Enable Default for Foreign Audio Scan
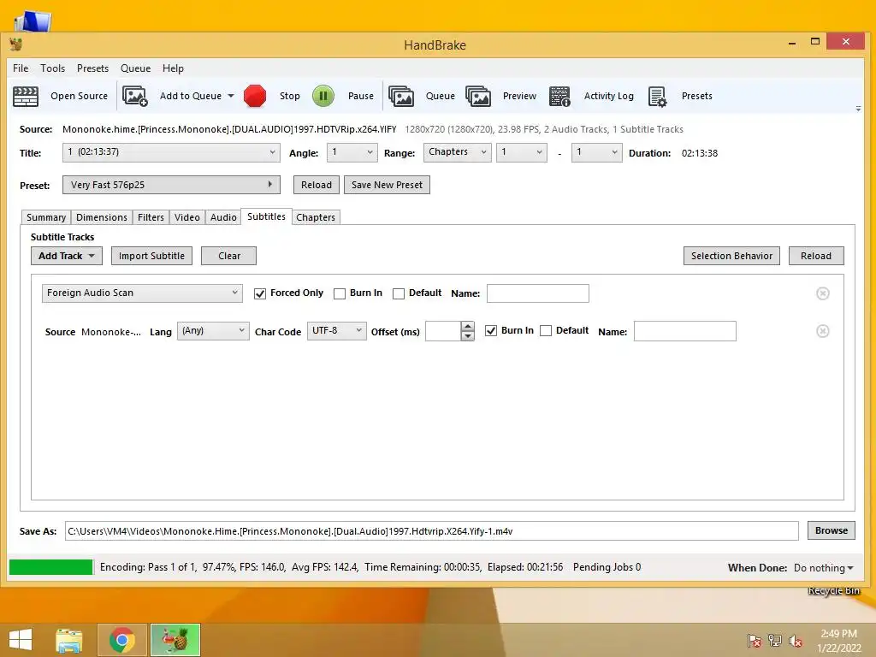This screenshot has width=876, height=657. [399, 294]
